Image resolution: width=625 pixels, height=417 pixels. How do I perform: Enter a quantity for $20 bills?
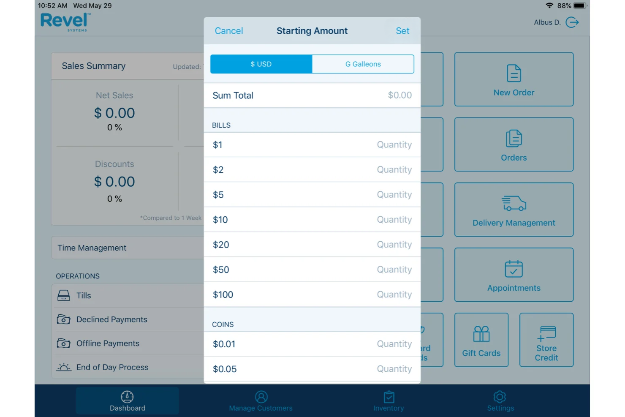tap(394, 244)
